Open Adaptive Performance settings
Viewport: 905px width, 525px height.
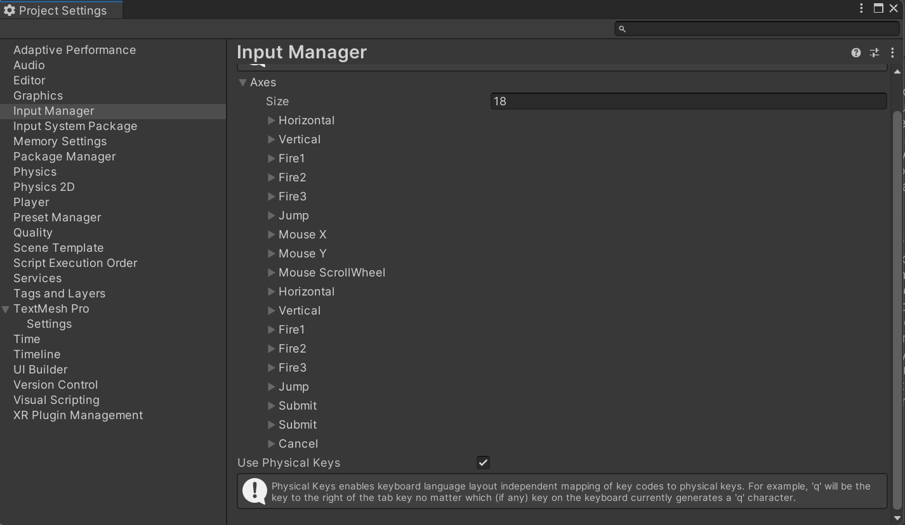74,50
